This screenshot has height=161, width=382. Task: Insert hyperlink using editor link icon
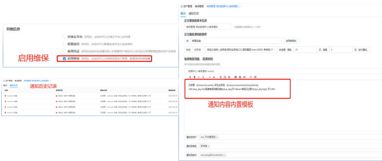[x=244, y=77]
